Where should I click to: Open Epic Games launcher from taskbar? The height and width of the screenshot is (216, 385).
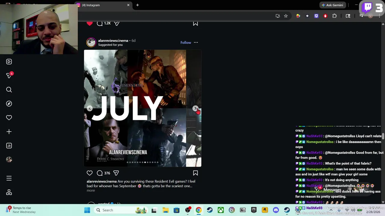pos(254,210)
